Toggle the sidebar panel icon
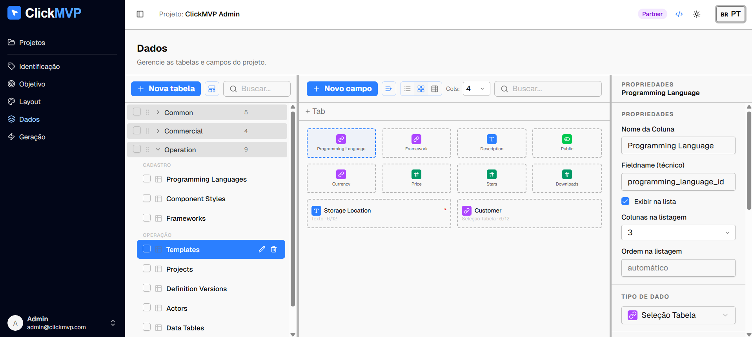 click(x=140, y=14)
